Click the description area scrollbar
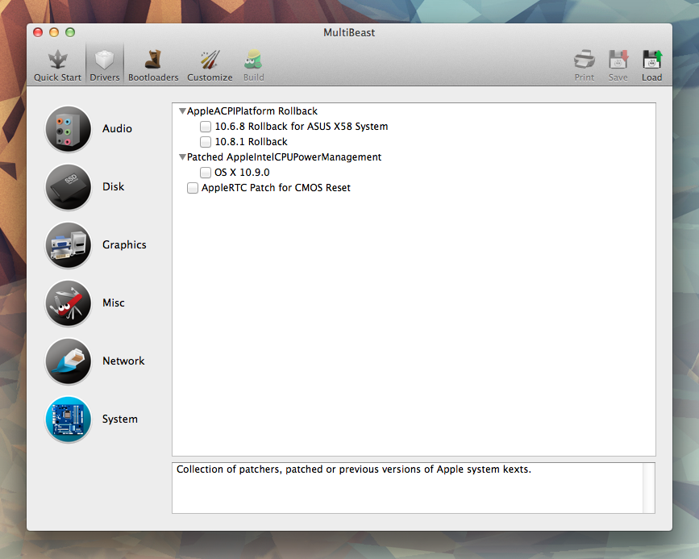This screenshot has height=559, width=699. [648, 484]
